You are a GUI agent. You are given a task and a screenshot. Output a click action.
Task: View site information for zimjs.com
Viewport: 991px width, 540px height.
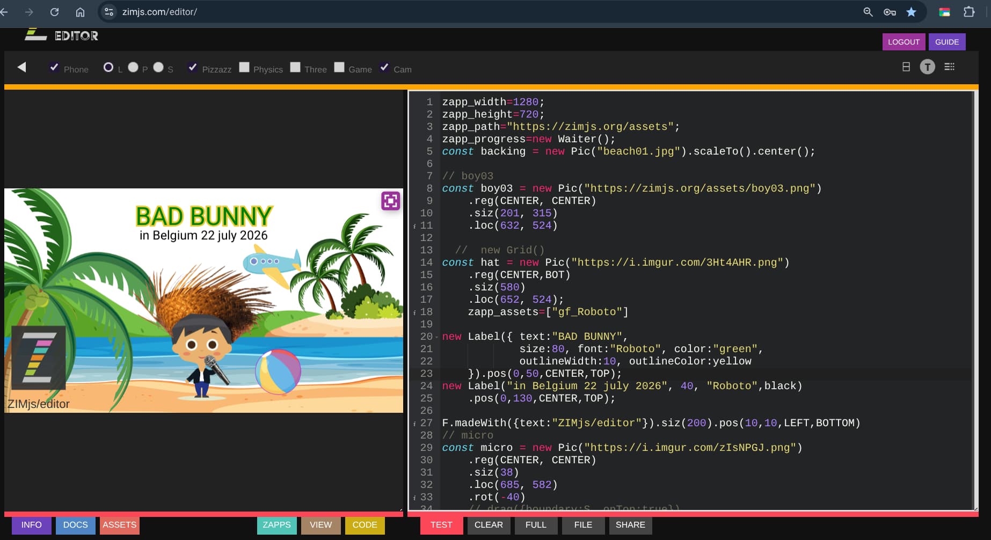(109, 12)
